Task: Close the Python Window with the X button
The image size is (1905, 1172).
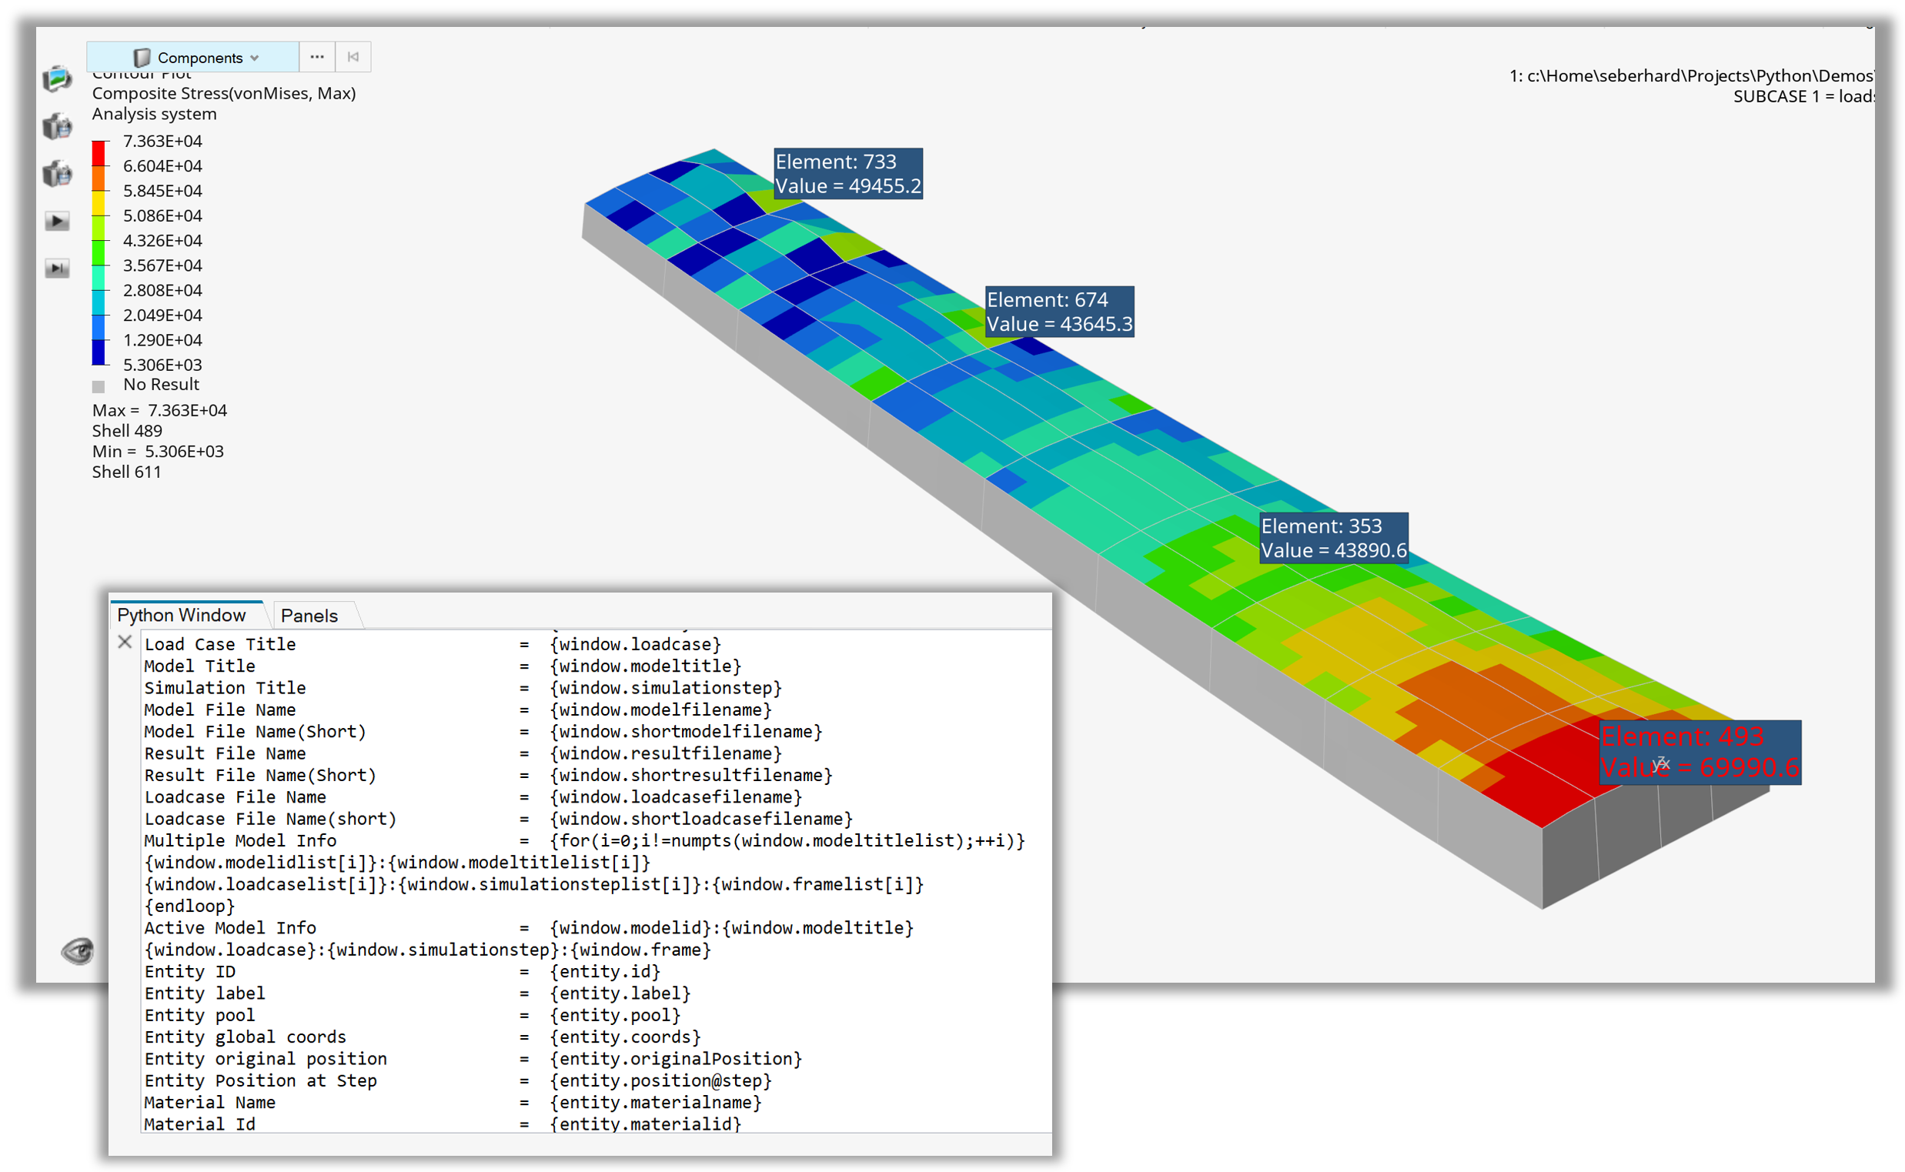Action: pyautogui.click(x=125, y=642)
